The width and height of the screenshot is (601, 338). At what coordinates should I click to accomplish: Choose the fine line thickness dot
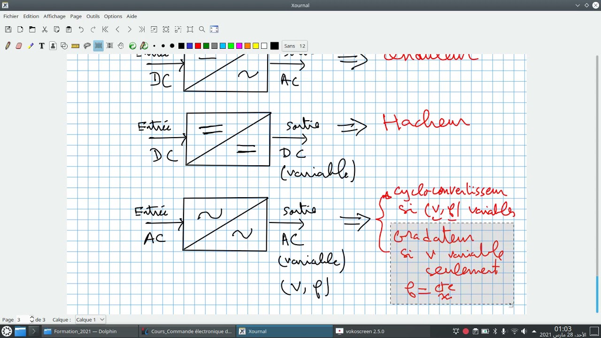click(154, 46)
